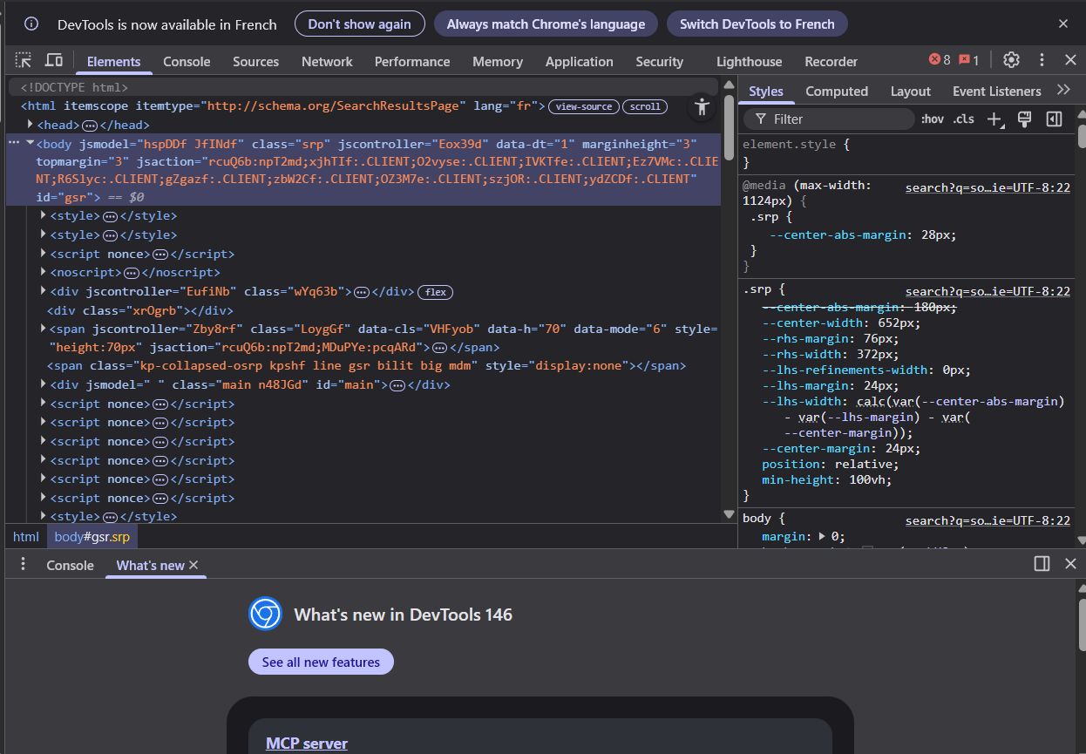The image size is (1086, 754).
Task: Open the rendering emulations paintbrush icon
Action: point(1025,119)
